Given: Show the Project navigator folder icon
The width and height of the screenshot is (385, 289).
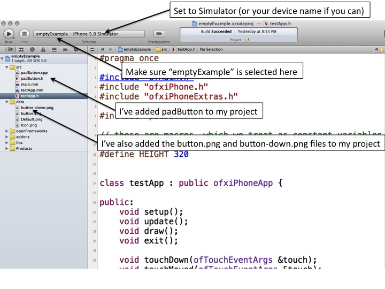Looking at the screenshot, I should 9,49.
